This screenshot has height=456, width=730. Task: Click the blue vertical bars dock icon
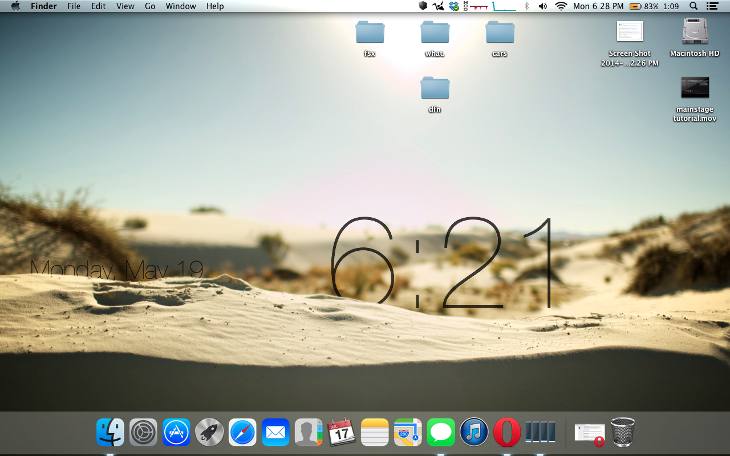(540, 432)
